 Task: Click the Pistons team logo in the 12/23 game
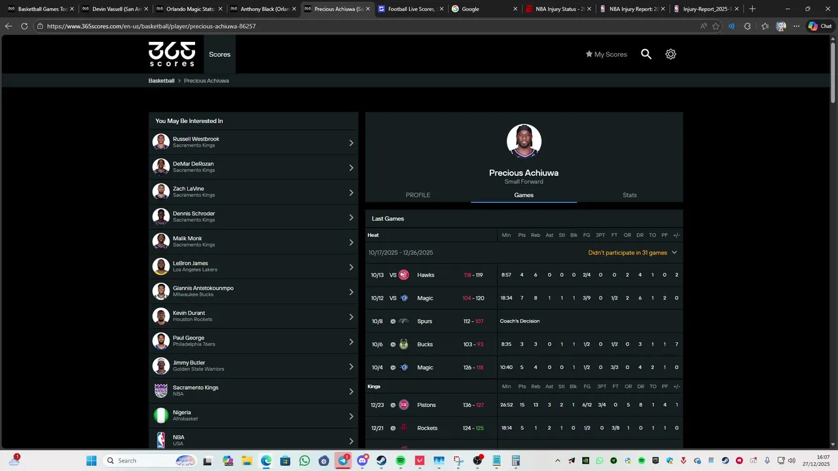tap(404, 405)
